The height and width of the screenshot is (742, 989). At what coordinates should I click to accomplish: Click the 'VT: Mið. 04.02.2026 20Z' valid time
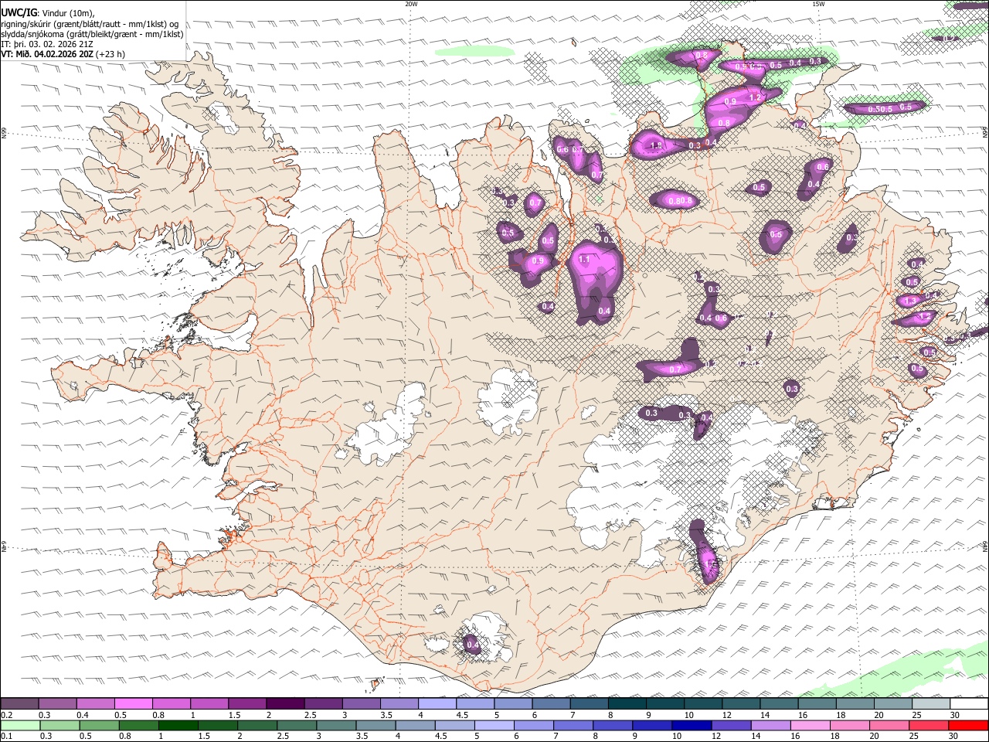click(47, 54)
